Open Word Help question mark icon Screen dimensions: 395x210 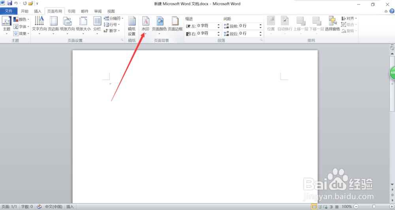[x=392, y=11]
